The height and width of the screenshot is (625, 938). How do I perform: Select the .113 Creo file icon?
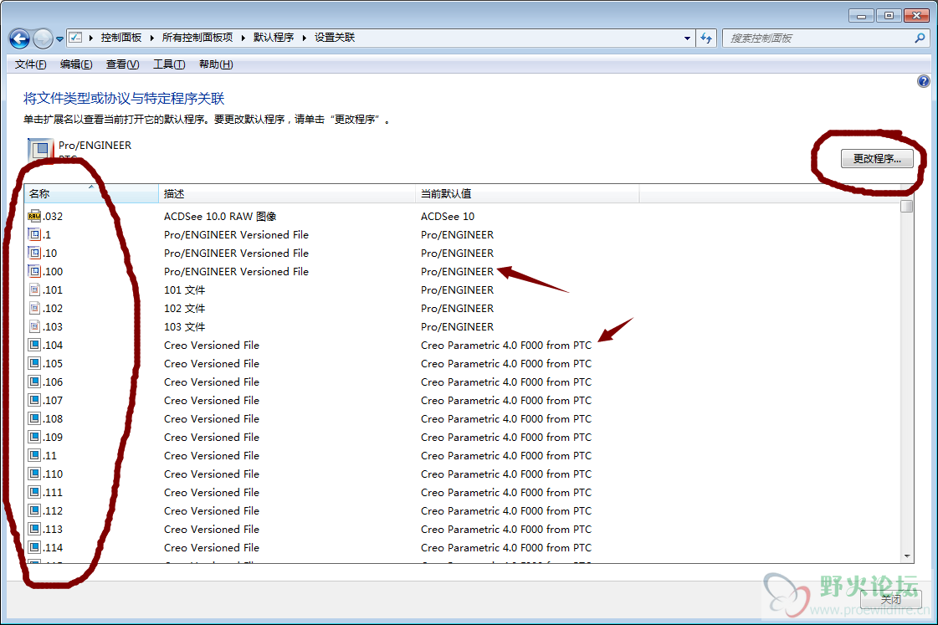[34, 530]
